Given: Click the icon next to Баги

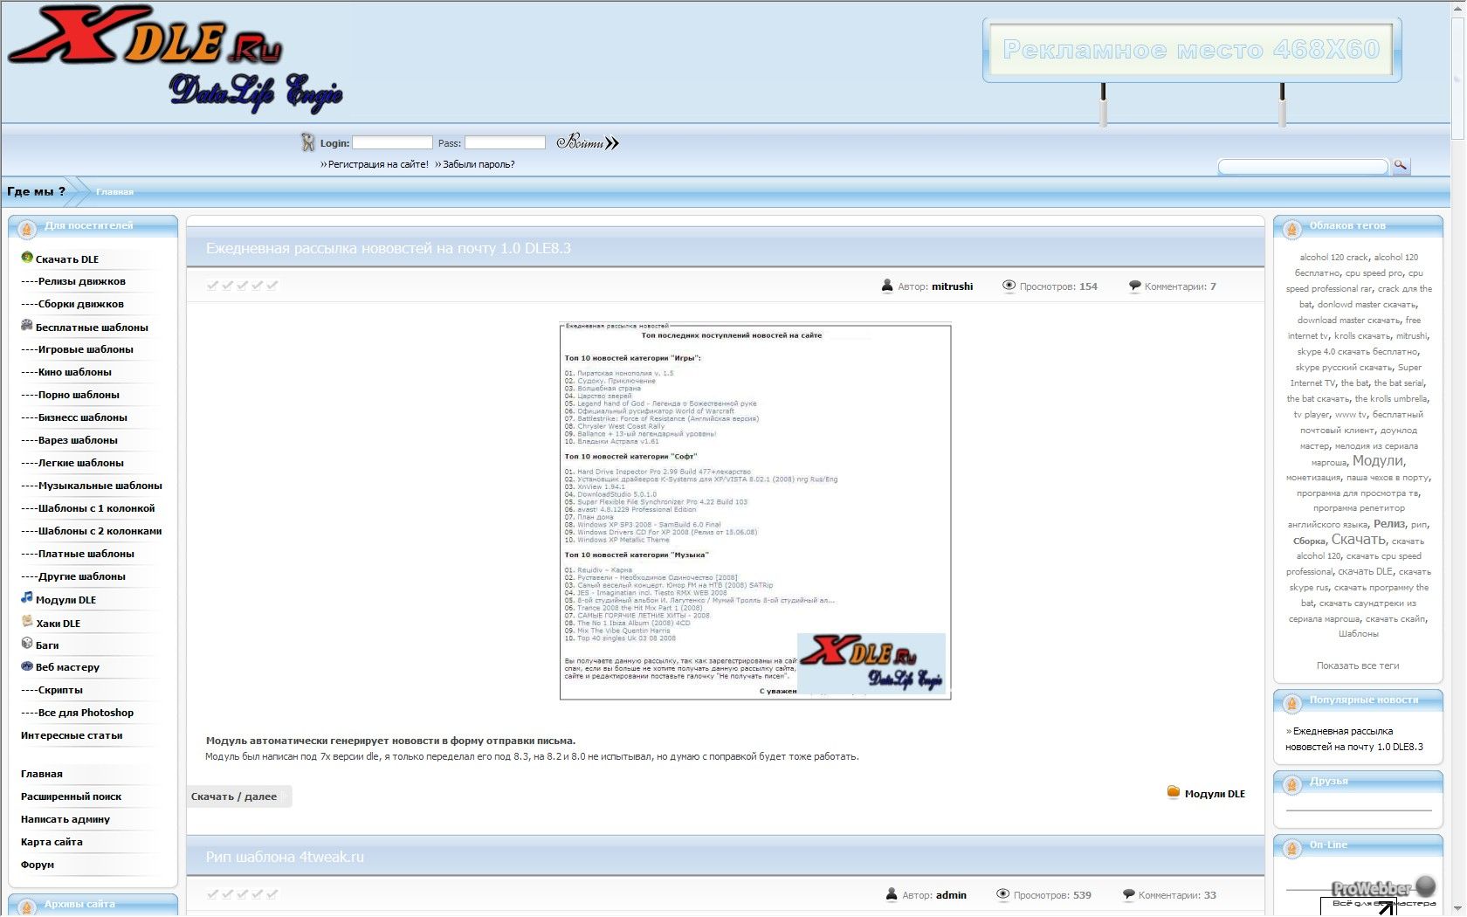Looking at the screenshot, I should [26, 644].
